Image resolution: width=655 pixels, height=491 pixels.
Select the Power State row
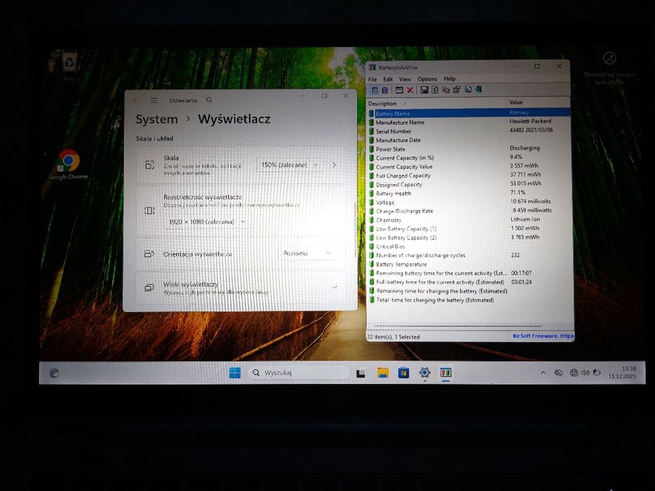[469, 149]
